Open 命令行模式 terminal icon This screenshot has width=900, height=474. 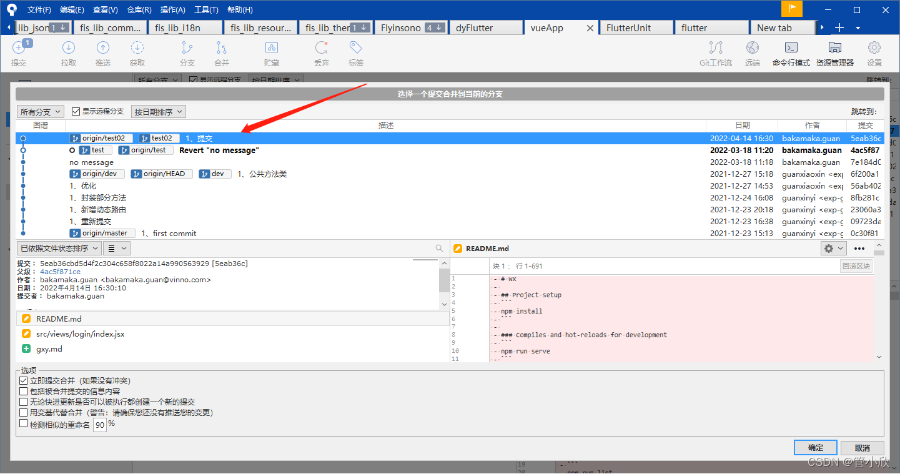[x=791, y=48]
